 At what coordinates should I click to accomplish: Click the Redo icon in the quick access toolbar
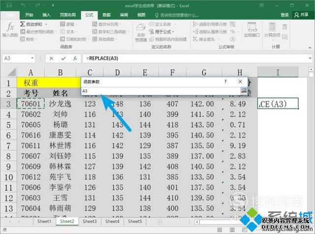38,5
